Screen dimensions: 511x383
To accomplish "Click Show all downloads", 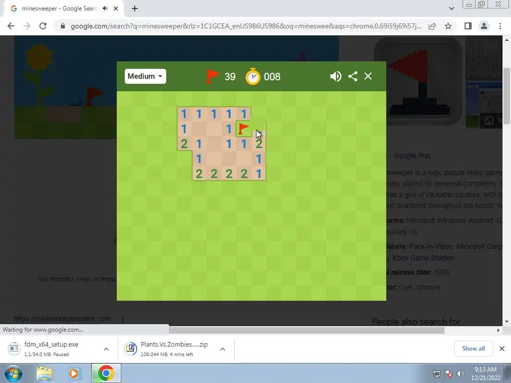I will tap(473, 349).
